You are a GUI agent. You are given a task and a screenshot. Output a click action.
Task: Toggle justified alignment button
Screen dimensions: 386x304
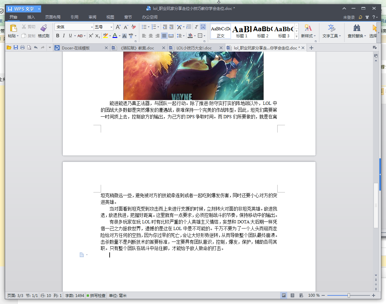164,36
